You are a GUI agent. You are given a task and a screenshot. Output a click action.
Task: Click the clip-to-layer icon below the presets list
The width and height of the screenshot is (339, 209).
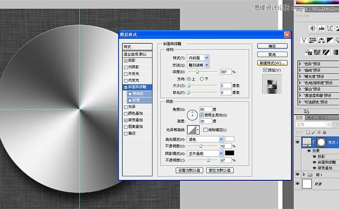point(306,111)
